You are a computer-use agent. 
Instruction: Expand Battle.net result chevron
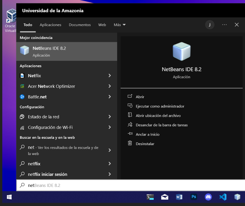110,97
